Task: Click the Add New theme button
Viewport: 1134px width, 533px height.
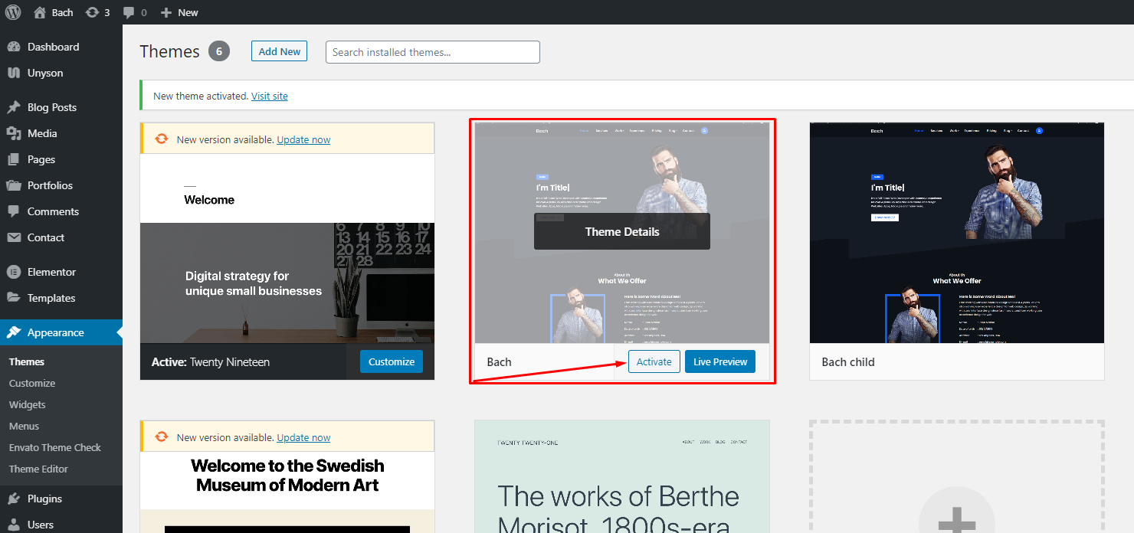Action: 279,51
